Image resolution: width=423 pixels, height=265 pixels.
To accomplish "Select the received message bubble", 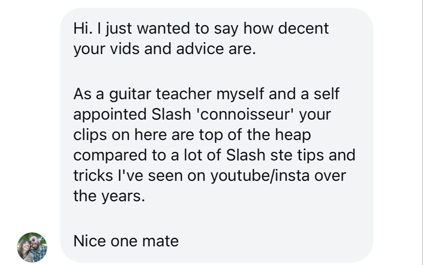I will click(217, 135).
